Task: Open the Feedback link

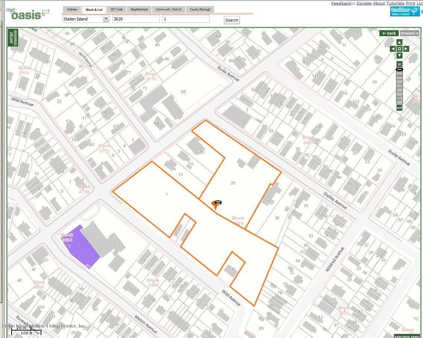Action: pyautogui.click(x=341, y=3)
